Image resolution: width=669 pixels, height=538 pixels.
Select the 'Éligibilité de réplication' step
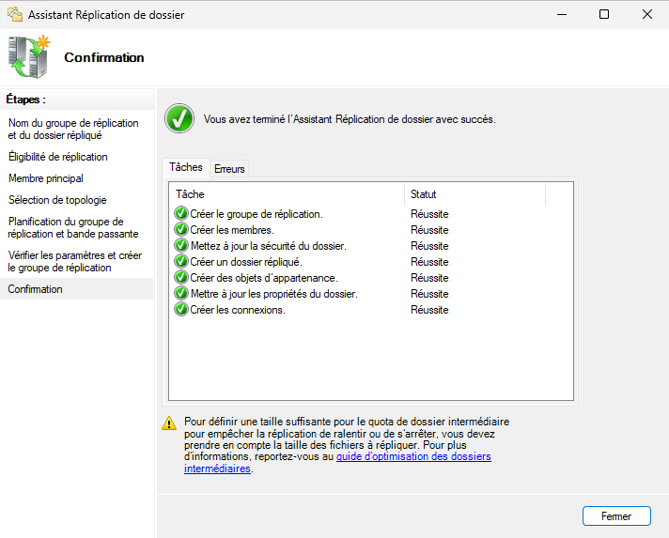coord(58,157)
